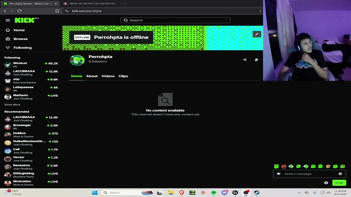Open the emote picker in the message box
The image size is (351, 197).
(340, 174)
